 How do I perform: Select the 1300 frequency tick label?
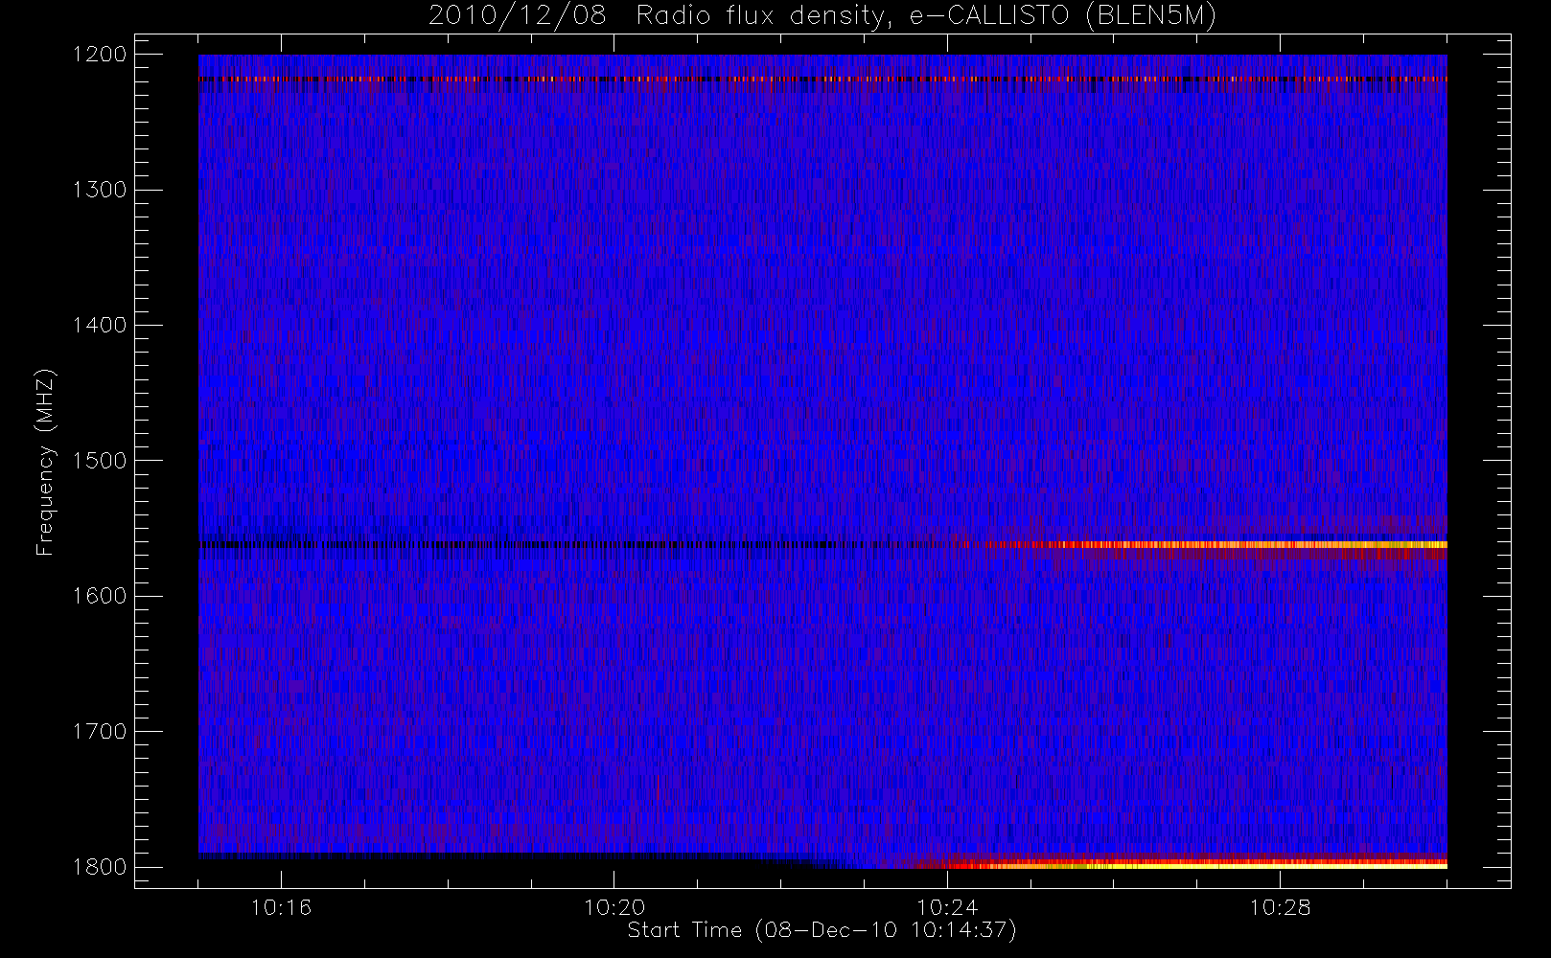pos(100,190)
